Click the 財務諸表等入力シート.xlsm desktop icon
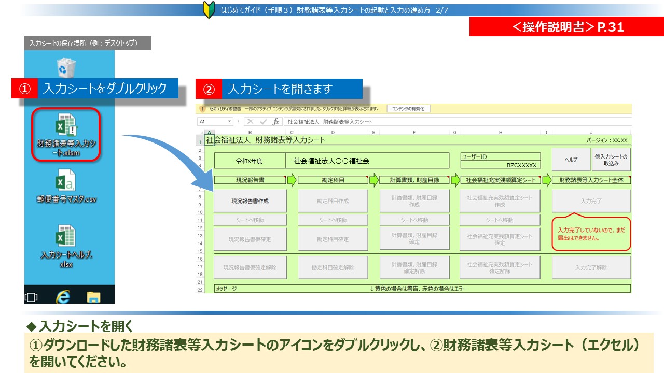 pos(65,135)
